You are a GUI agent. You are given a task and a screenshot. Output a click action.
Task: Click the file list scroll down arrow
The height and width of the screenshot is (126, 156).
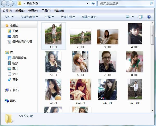click(152, 111)
